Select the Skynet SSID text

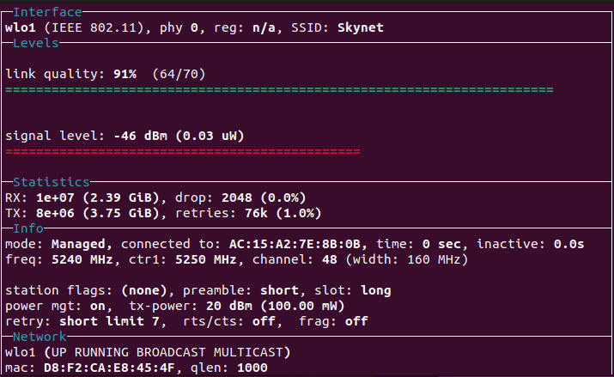[x=359, y=27]
